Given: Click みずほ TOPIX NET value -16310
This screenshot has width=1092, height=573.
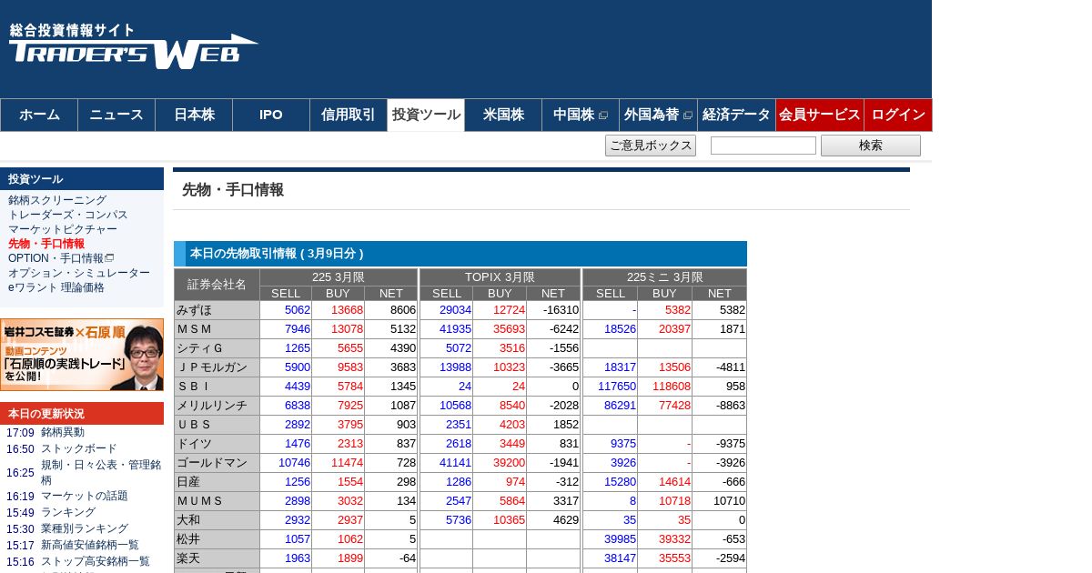Looking at the screenshot, I should pos(560,310).
